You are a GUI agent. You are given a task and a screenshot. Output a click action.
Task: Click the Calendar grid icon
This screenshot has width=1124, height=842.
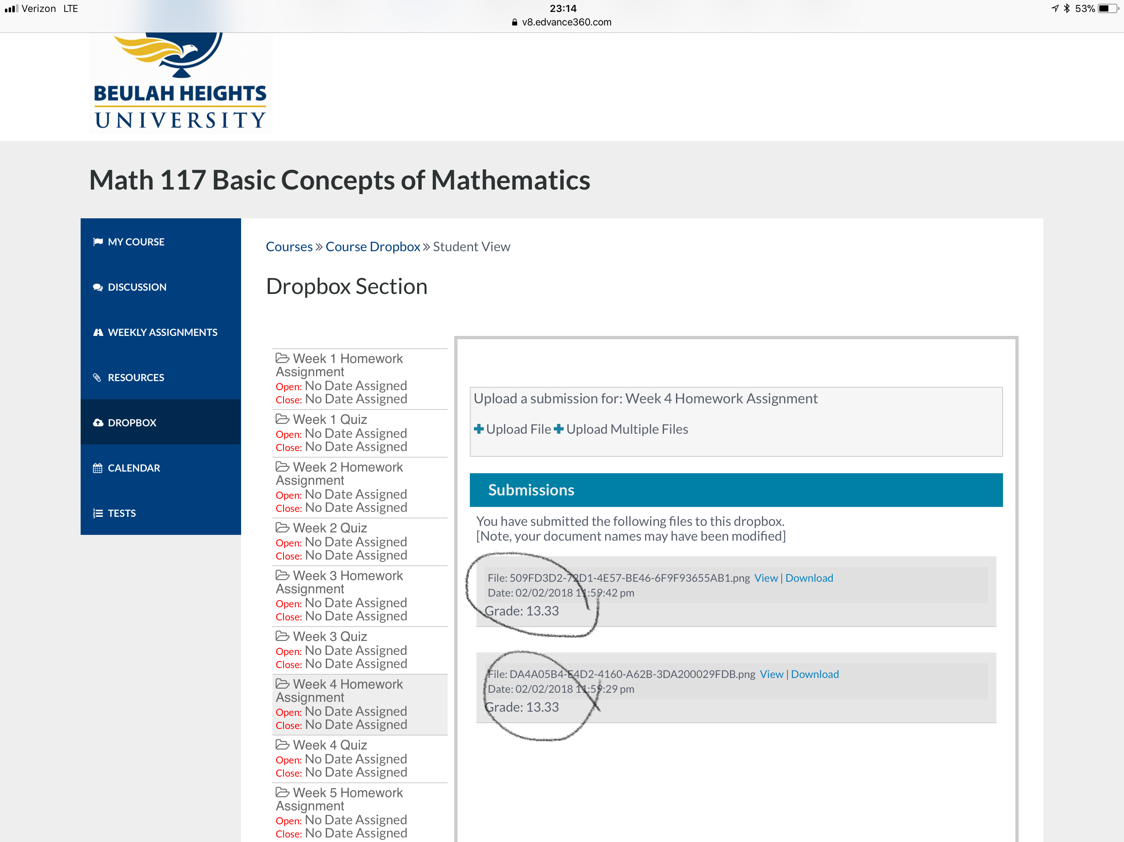coord(98,468)
